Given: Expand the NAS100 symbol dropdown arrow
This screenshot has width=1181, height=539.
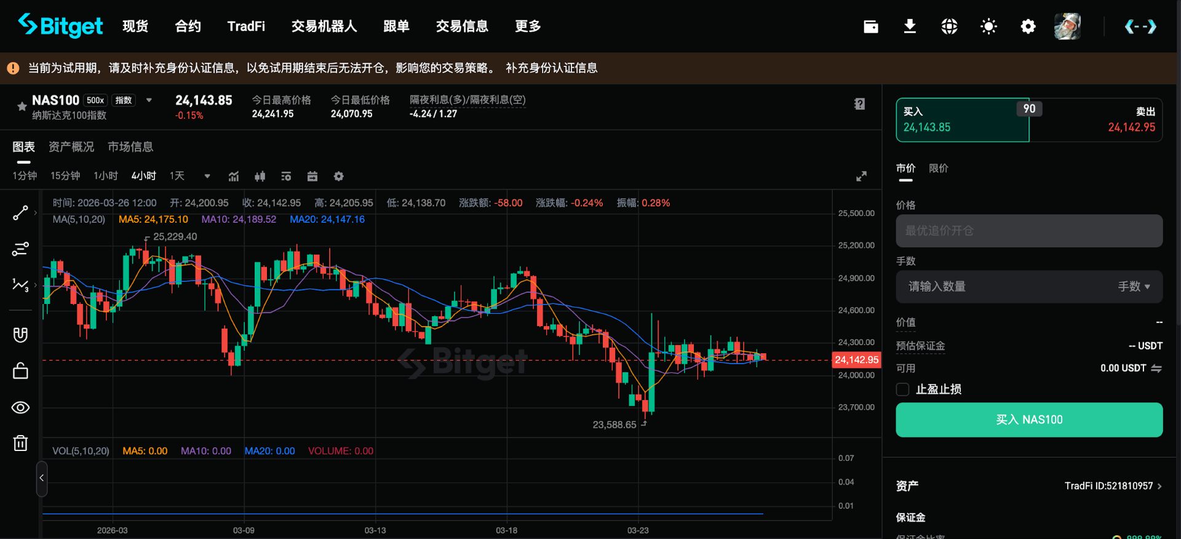Looking at the screenshot, I should (149, 100).
